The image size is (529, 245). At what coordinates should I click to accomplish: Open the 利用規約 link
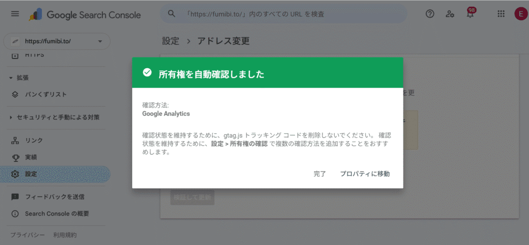pos(65,235)
